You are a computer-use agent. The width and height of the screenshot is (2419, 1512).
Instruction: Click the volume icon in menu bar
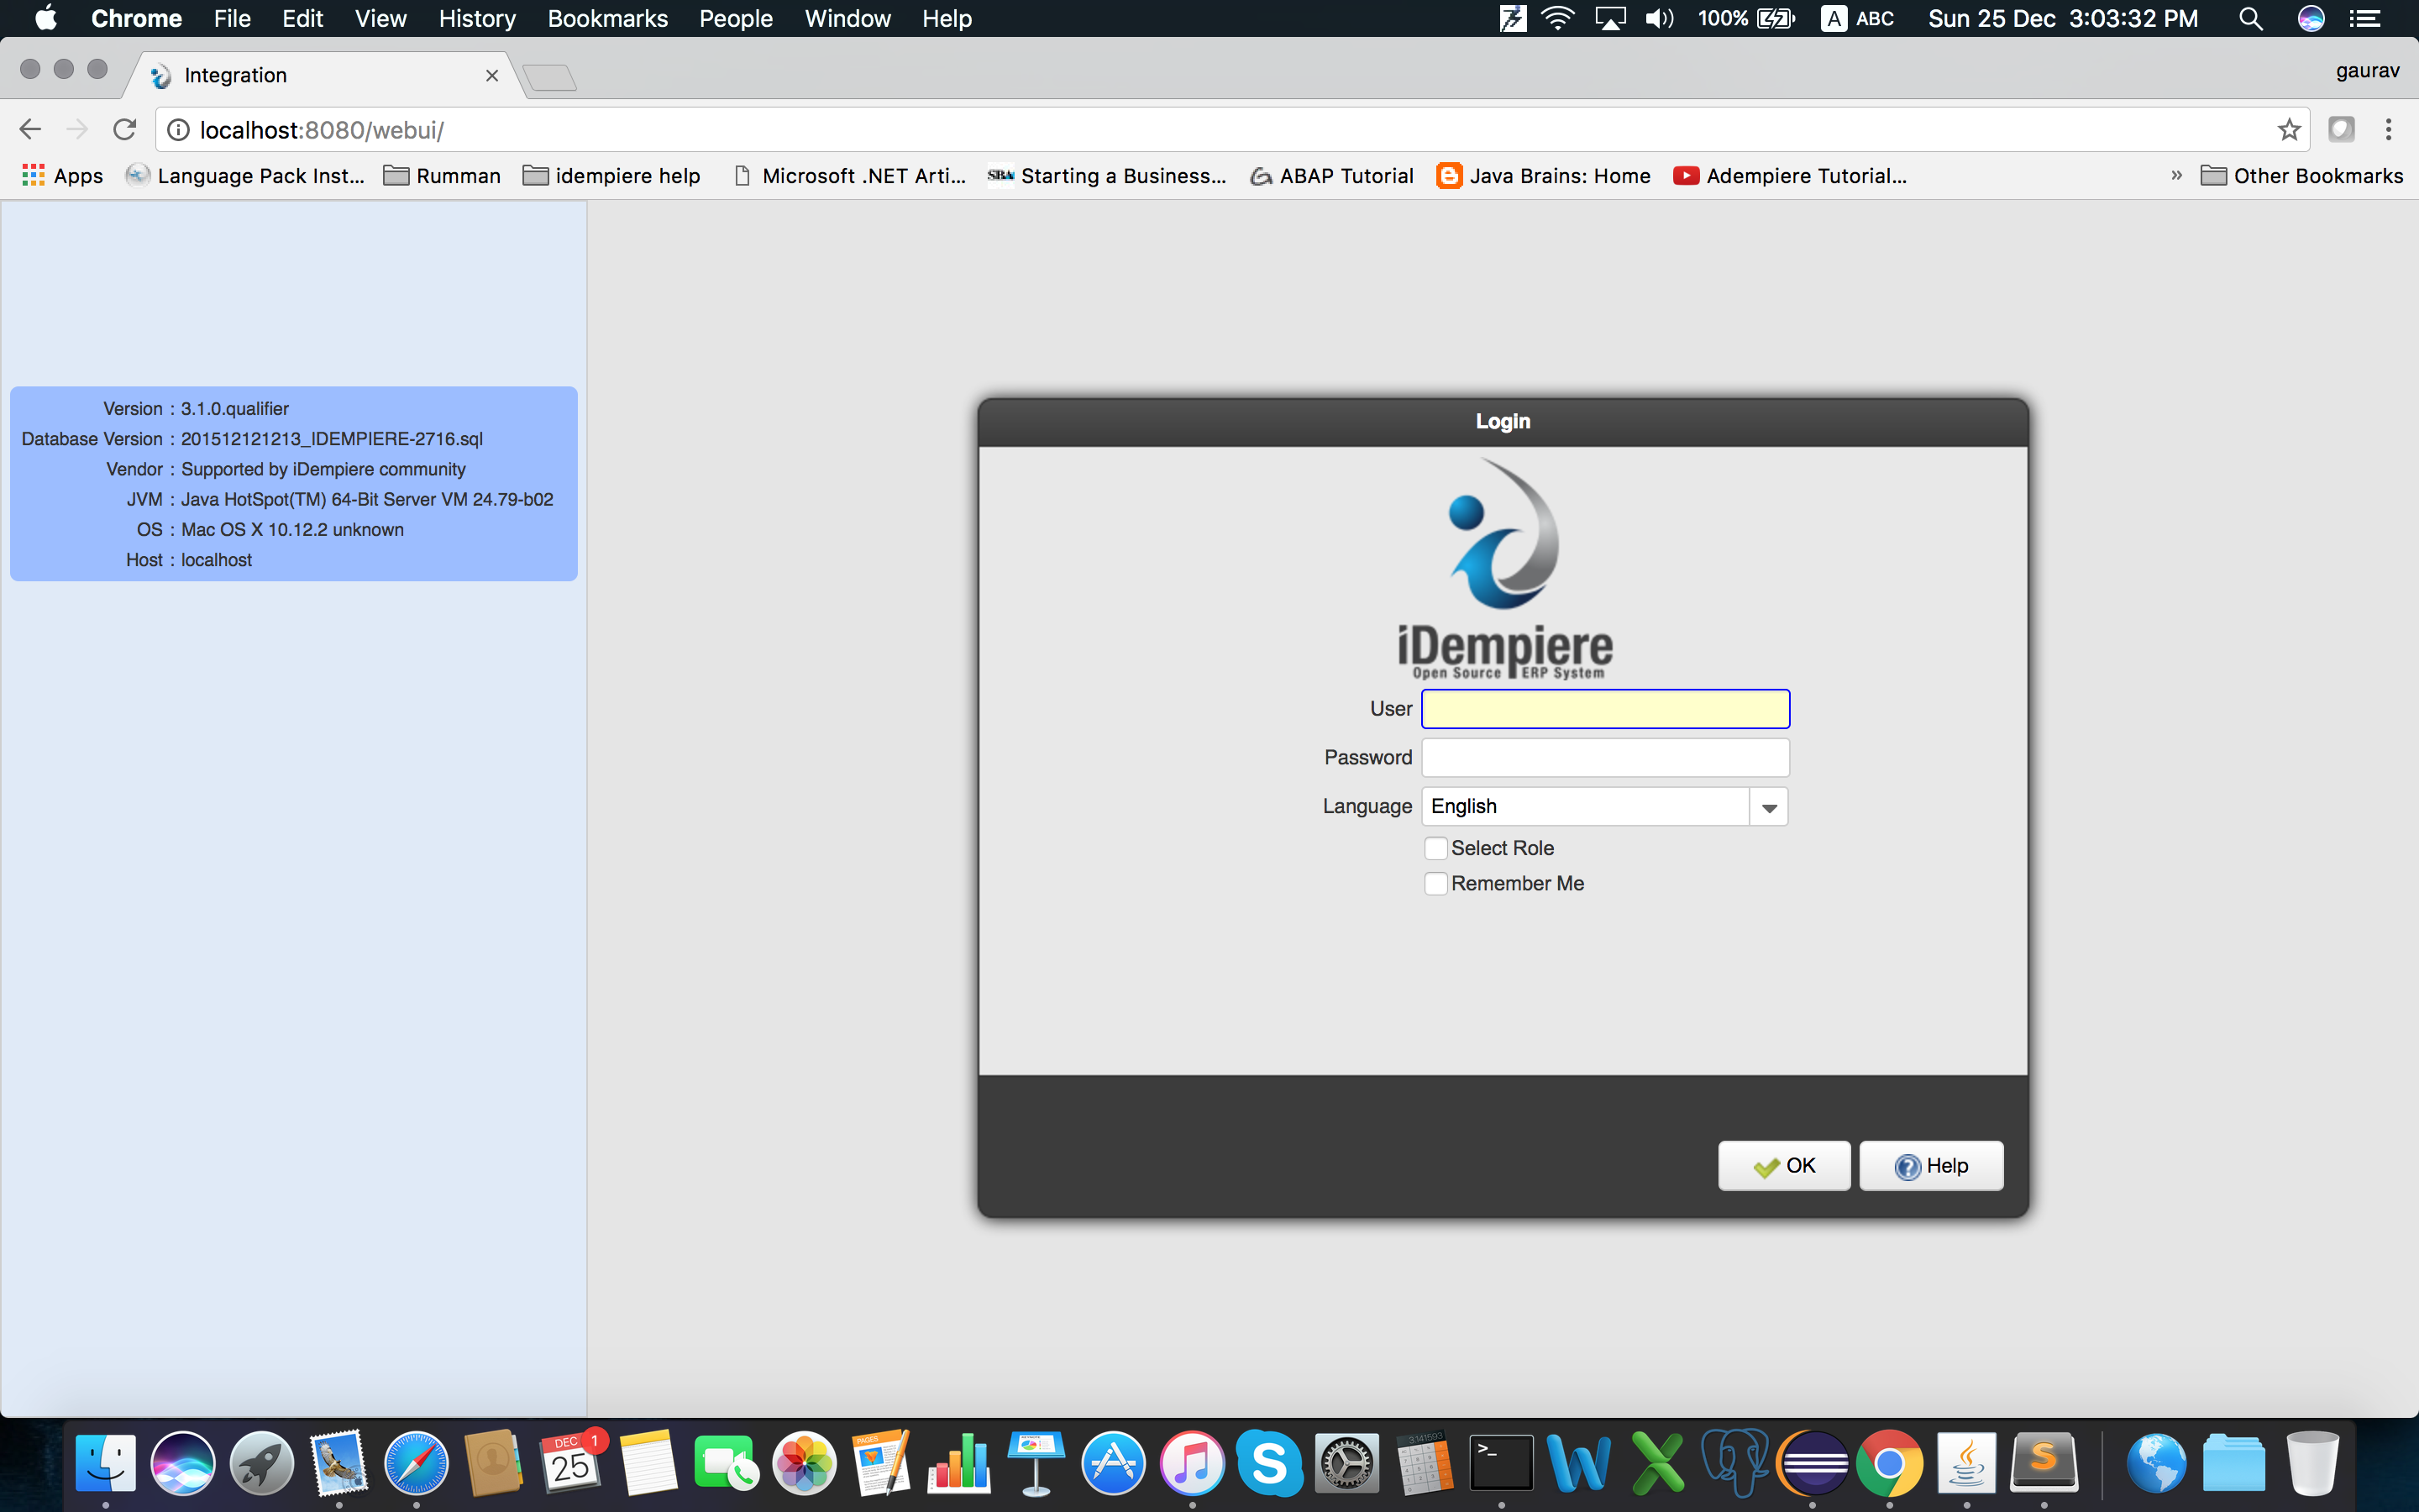[1660, 18]
